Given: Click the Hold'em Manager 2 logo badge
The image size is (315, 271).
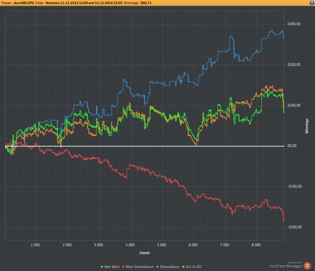Looking at the screenshot, I should 307,266.
